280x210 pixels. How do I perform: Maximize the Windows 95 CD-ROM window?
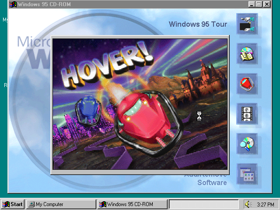pyautogui.click(x=259, y=4)
